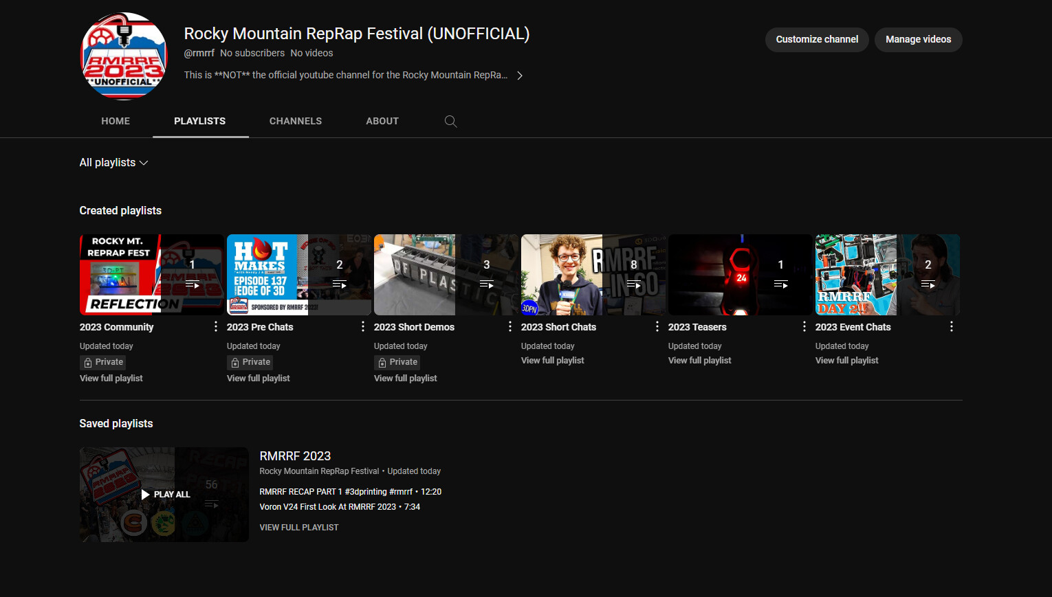View full playlist for 2023 Event Chats
The height and width of the screenshot is (597, 1052).
(847, 361)
